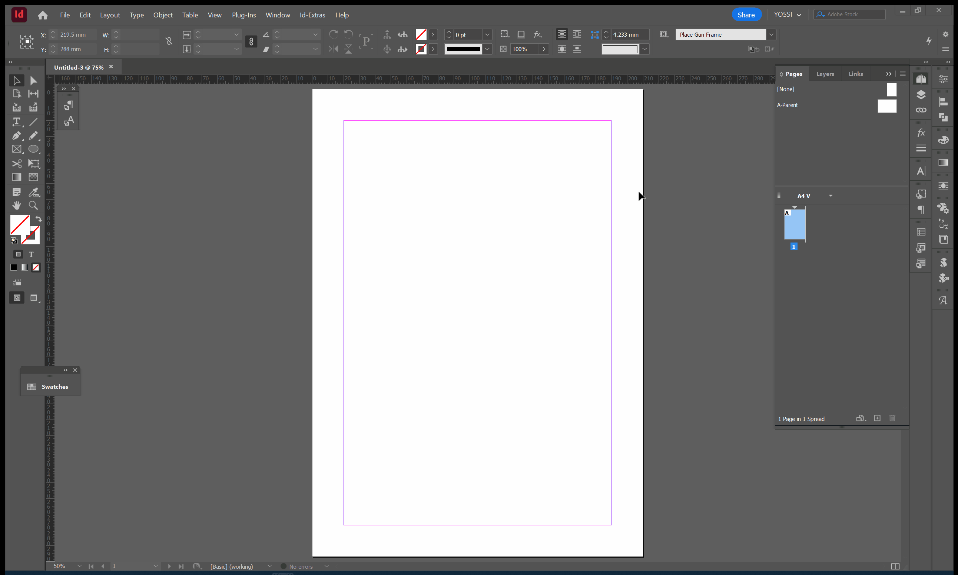Select the Pen tool

pos(16,136)
